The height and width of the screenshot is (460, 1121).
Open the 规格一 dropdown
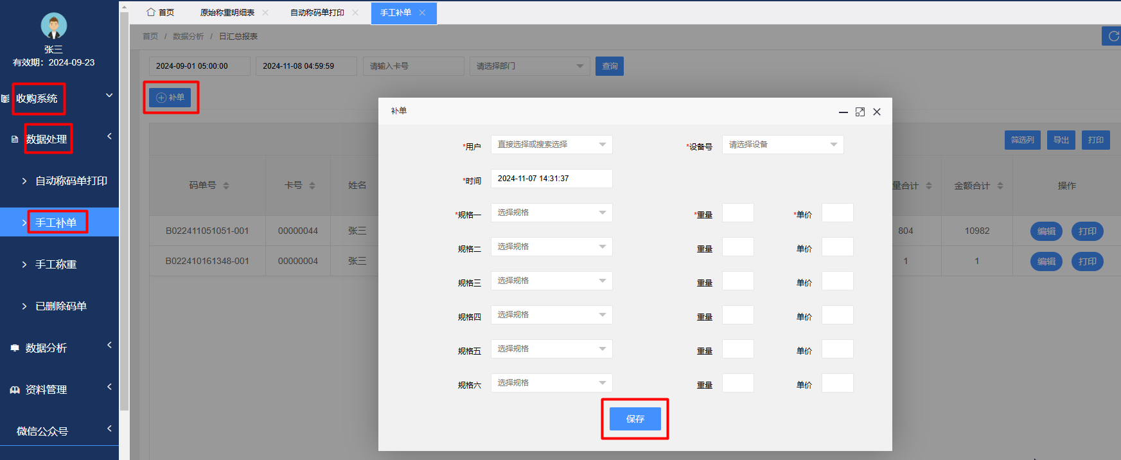(551, 213)
